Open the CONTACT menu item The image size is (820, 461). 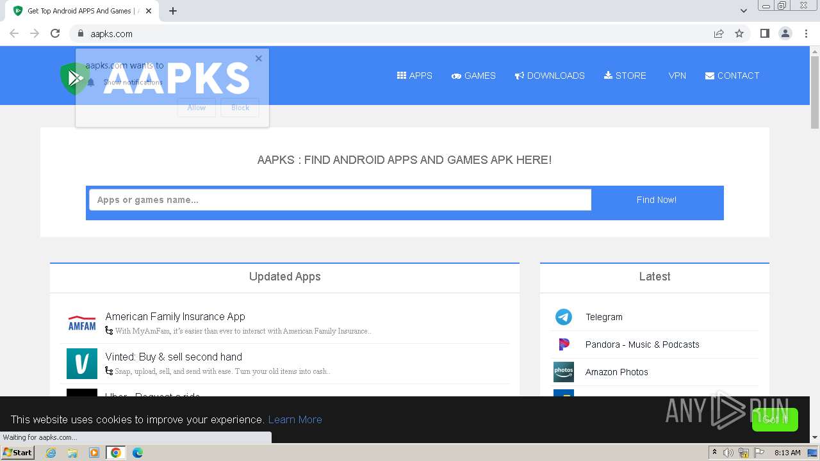[732, 76]
